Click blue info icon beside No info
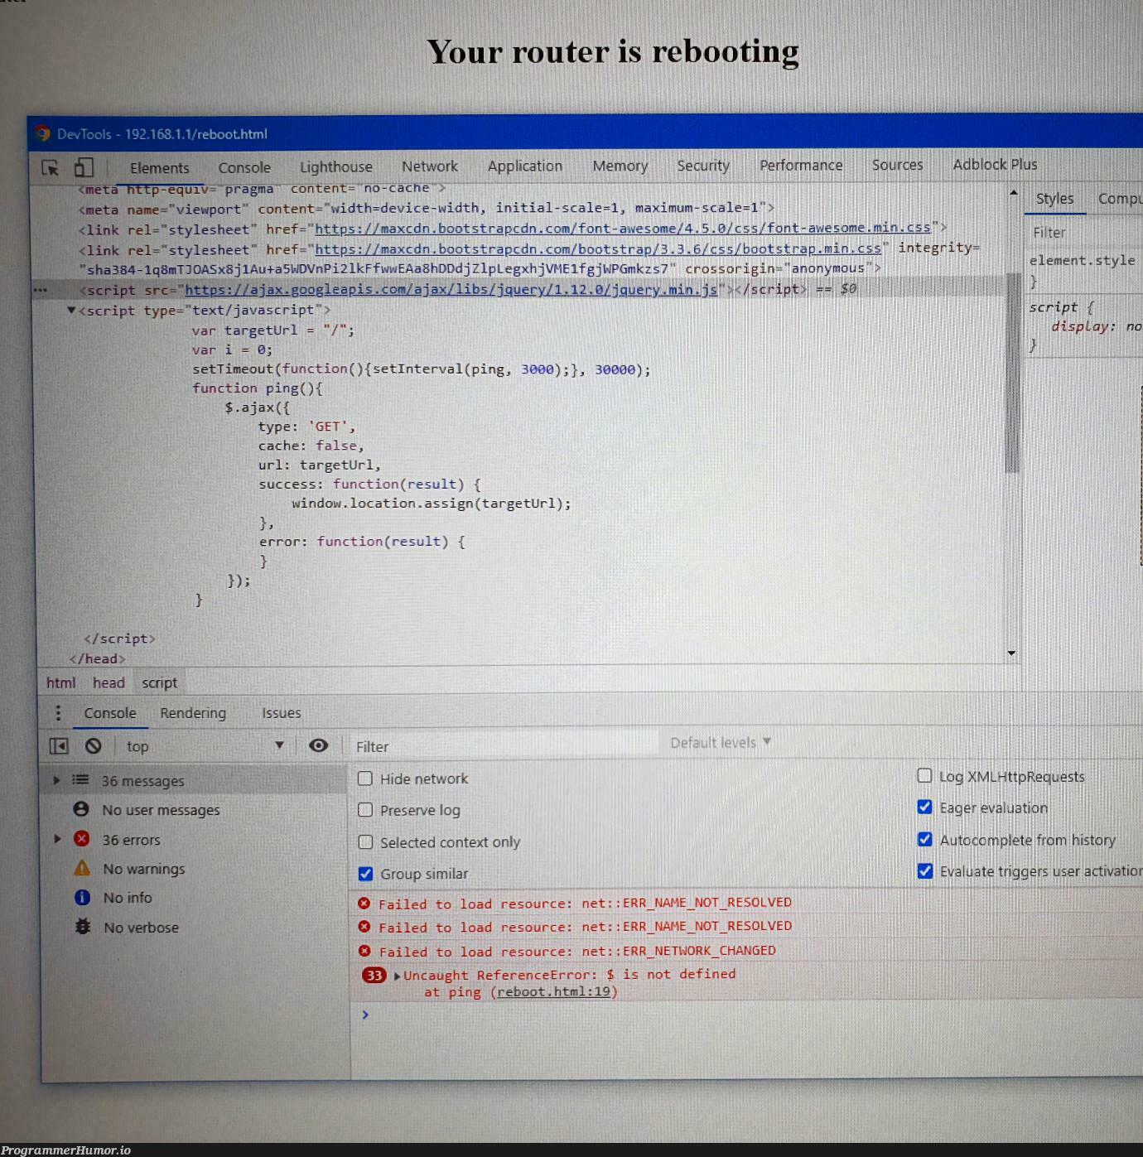Viewport: 1143px width, 1157px height. click(x=82, y=898)
